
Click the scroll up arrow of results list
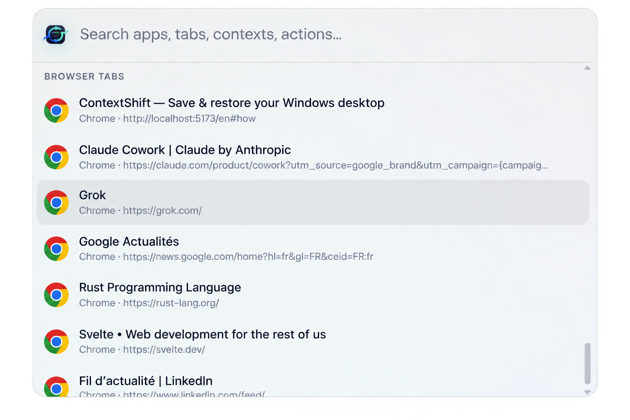[x=587, y=68]
